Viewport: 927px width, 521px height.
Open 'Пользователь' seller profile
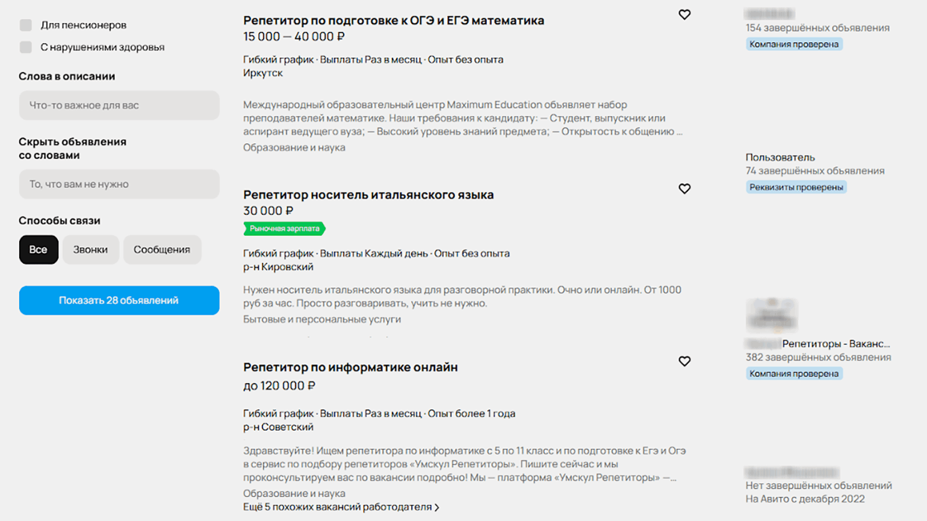point(780,157)
